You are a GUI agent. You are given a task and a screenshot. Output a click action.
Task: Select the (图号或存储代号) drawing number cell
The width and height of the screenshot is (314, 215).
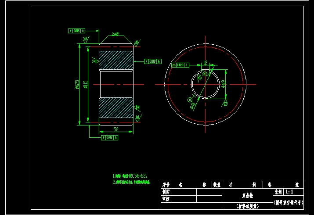tap(289, 203)
